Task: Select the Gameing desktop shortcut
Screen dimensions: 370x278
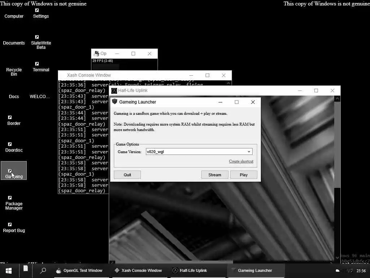Action: click(x=14, y=171)
